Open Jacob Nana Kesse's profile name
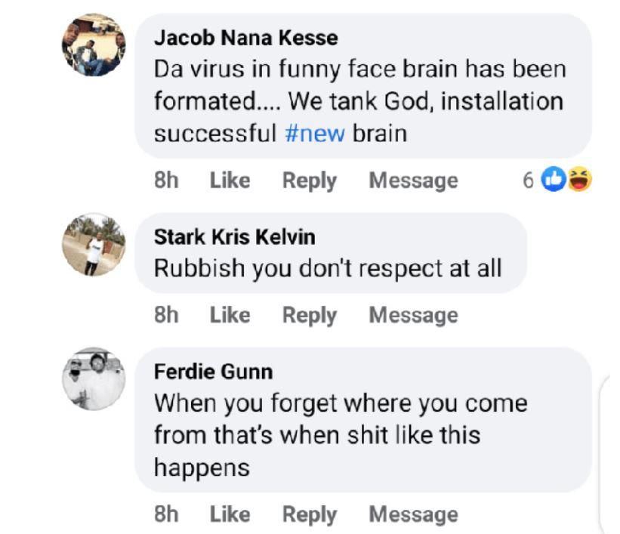The image size is (620, 534). pos(245,37)
